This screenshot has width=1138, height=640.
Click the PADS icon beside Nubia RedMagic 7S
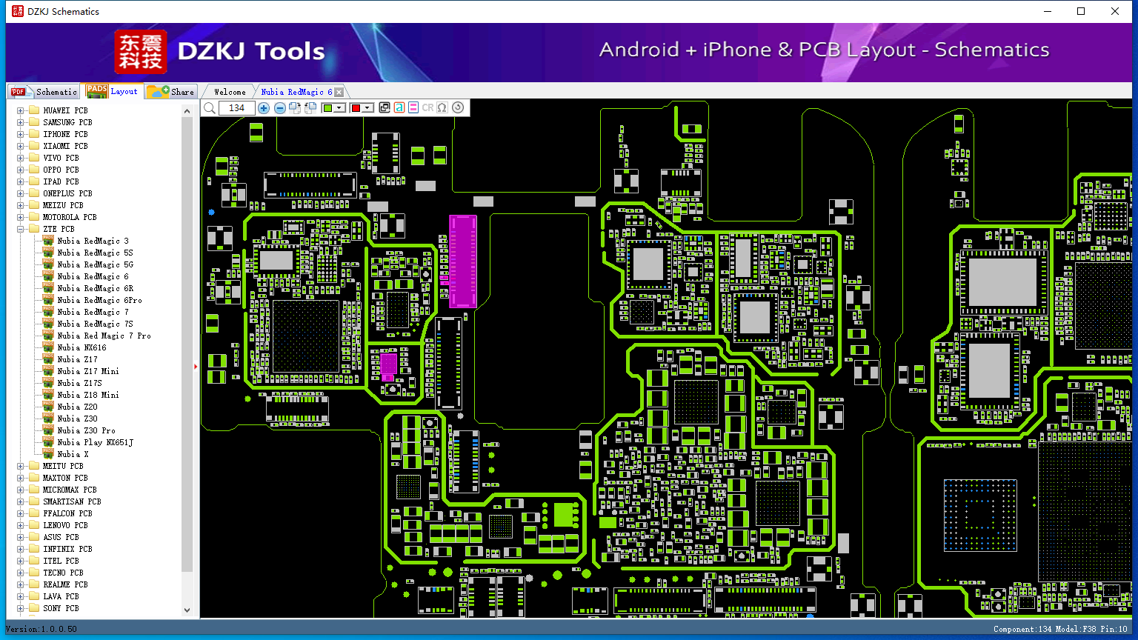click(48, 324)
